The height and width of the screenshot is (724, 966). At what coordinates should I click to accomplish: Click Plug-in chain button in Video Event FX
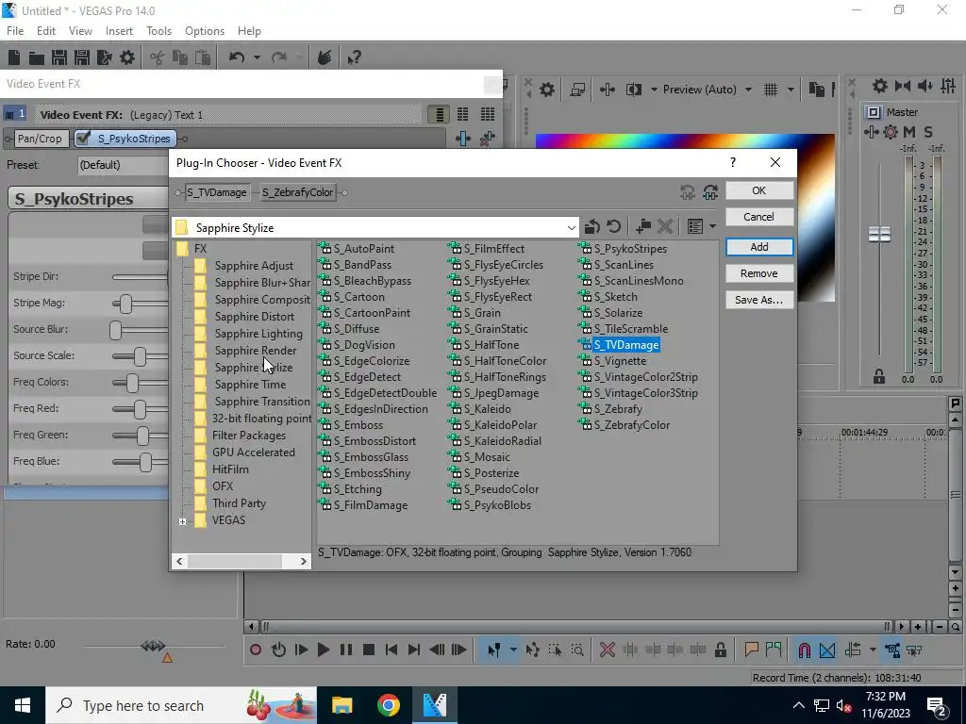[x=463, y=139]
